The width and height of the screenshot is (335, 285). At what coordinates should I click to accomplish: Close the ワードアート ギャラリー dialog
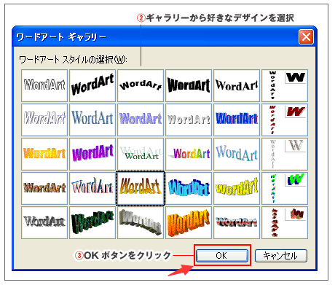coord(306,37)
